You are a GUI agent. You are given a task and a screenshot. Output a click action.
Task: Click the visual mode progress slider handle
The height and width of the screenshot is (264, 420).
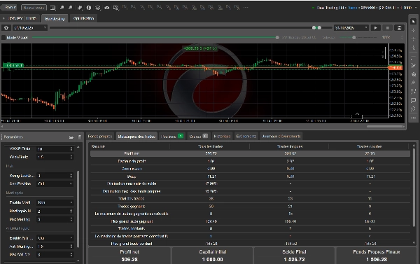(277, 38)
